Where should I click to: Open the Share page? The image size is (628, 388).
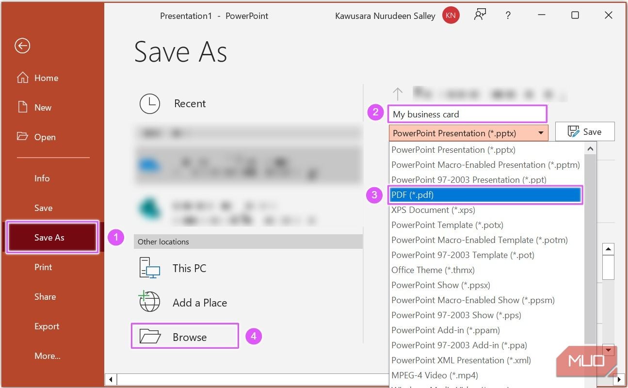pos(45,297)
